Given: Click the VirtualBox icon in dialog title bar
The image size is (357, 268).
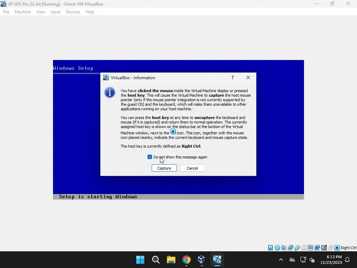Looking at the screenshot, I should [x=106, y=77].
